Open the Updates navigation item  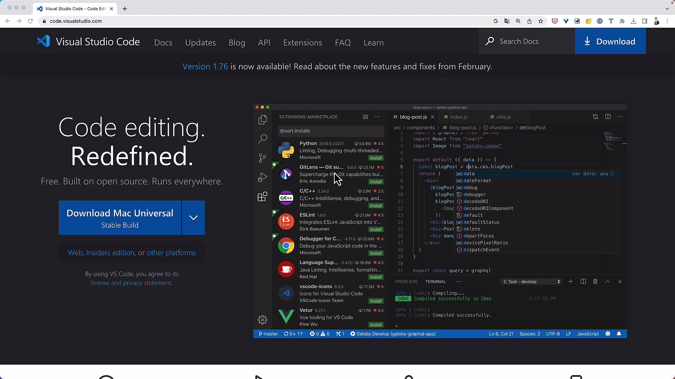point(200,42)
